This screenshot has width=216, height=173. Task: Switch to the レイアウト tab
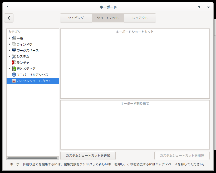[140, 18]
